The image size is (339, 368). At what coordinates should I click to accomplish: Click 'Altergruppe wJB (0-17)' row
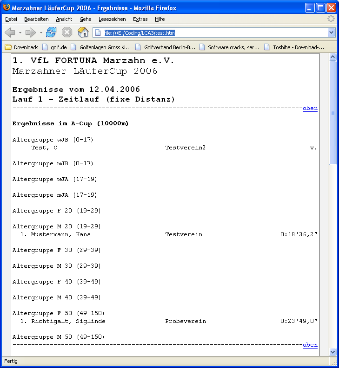click(x=53, y=140)
